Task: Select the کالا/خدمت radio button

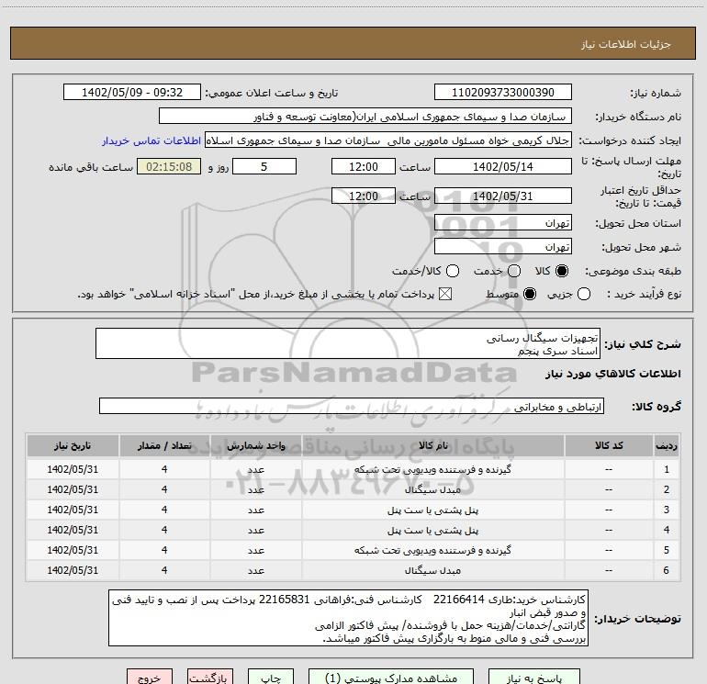Action: 453,271
